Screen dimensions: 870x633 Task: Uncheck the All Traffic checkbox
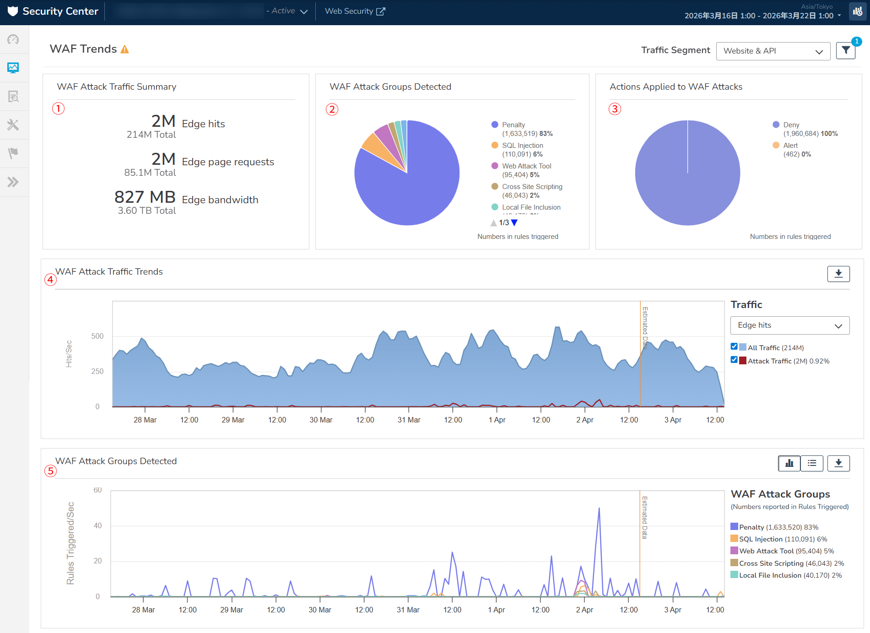coord(734,347)
